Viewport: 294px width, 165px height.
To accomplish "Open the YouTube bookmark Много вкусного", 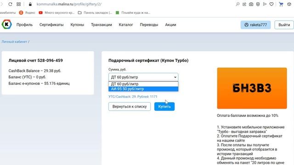I will tap(57, 13).
